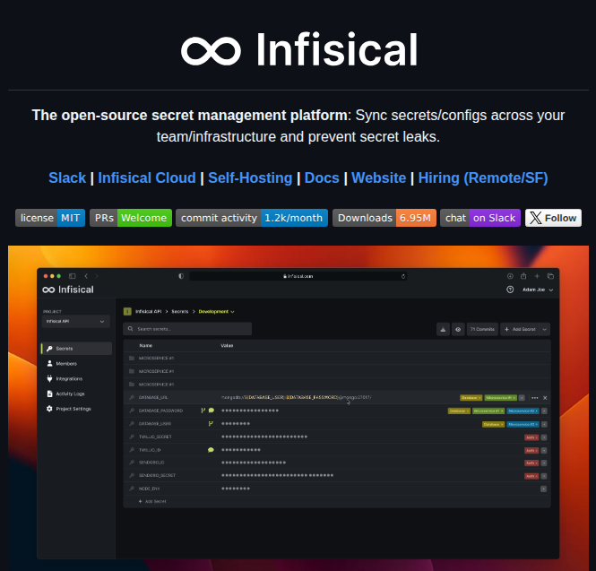Click the comment icon on DATABASE_PASSWORD row
596x571 pixels.
(x=212, y=411)
